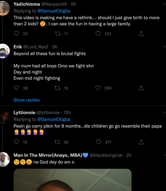Share Erik's tweet
This screenshot has height=191, width=166.
pyautogui.click(x=141, y=88)
